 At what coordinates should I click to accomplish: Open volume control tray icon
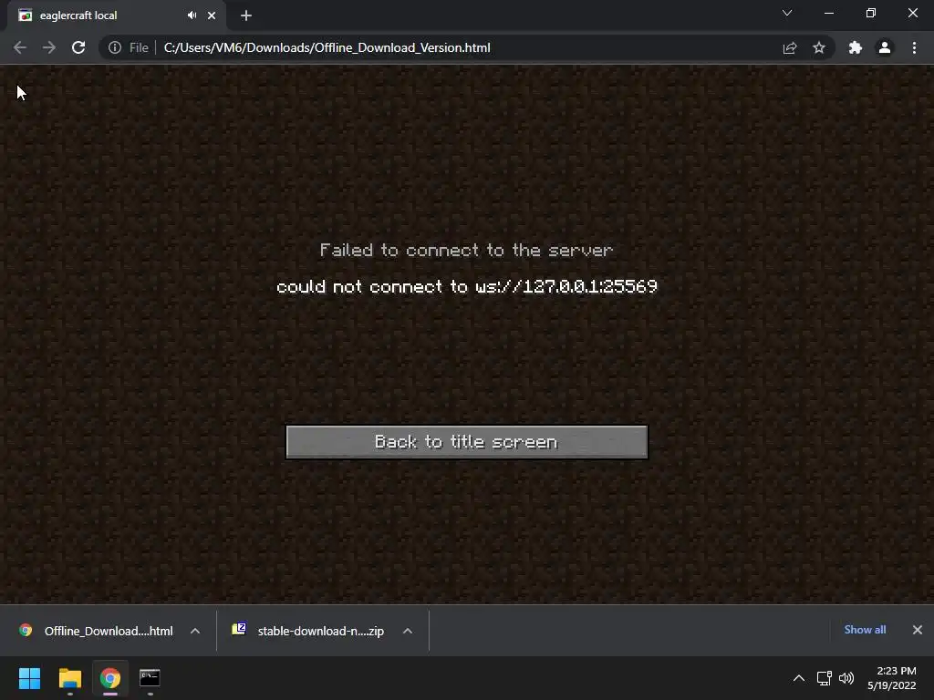pos(846,678)
